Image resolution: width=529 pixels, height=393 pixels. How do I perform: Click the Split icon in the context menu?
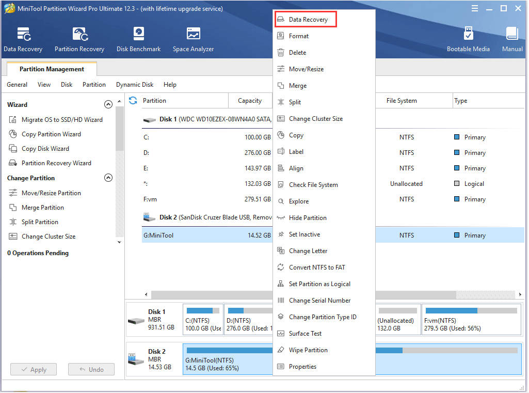(x=281, y=102)
